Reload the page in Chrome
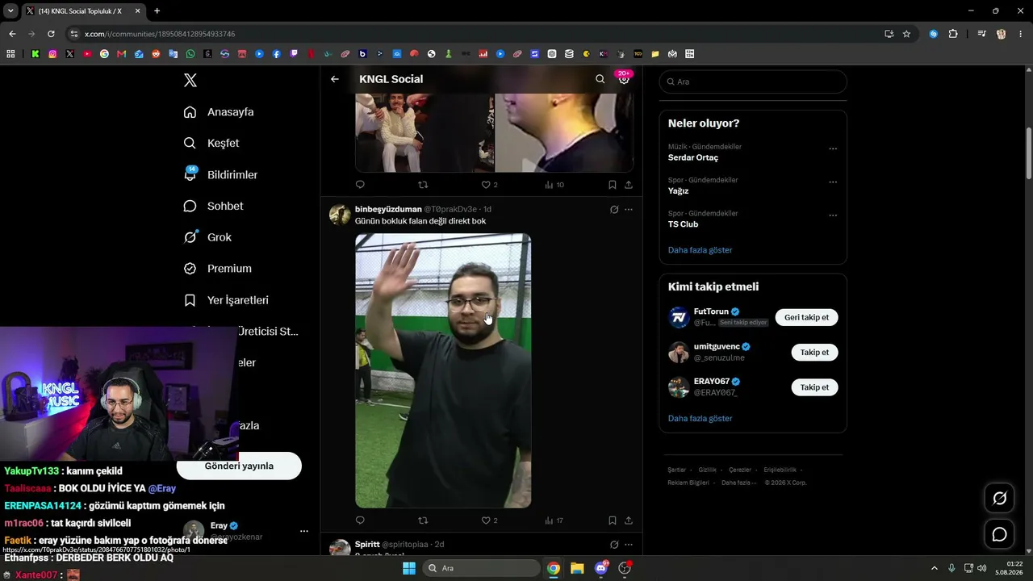The image size is (1033, 581). (51, 34)
